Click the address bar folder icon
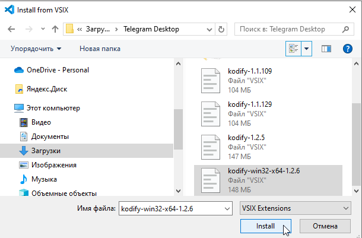The image size is (362, 238). coord(69,29)
